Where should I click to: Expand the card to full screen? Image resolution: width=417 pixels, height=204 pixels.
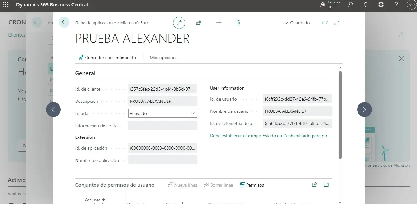[337, 23]
